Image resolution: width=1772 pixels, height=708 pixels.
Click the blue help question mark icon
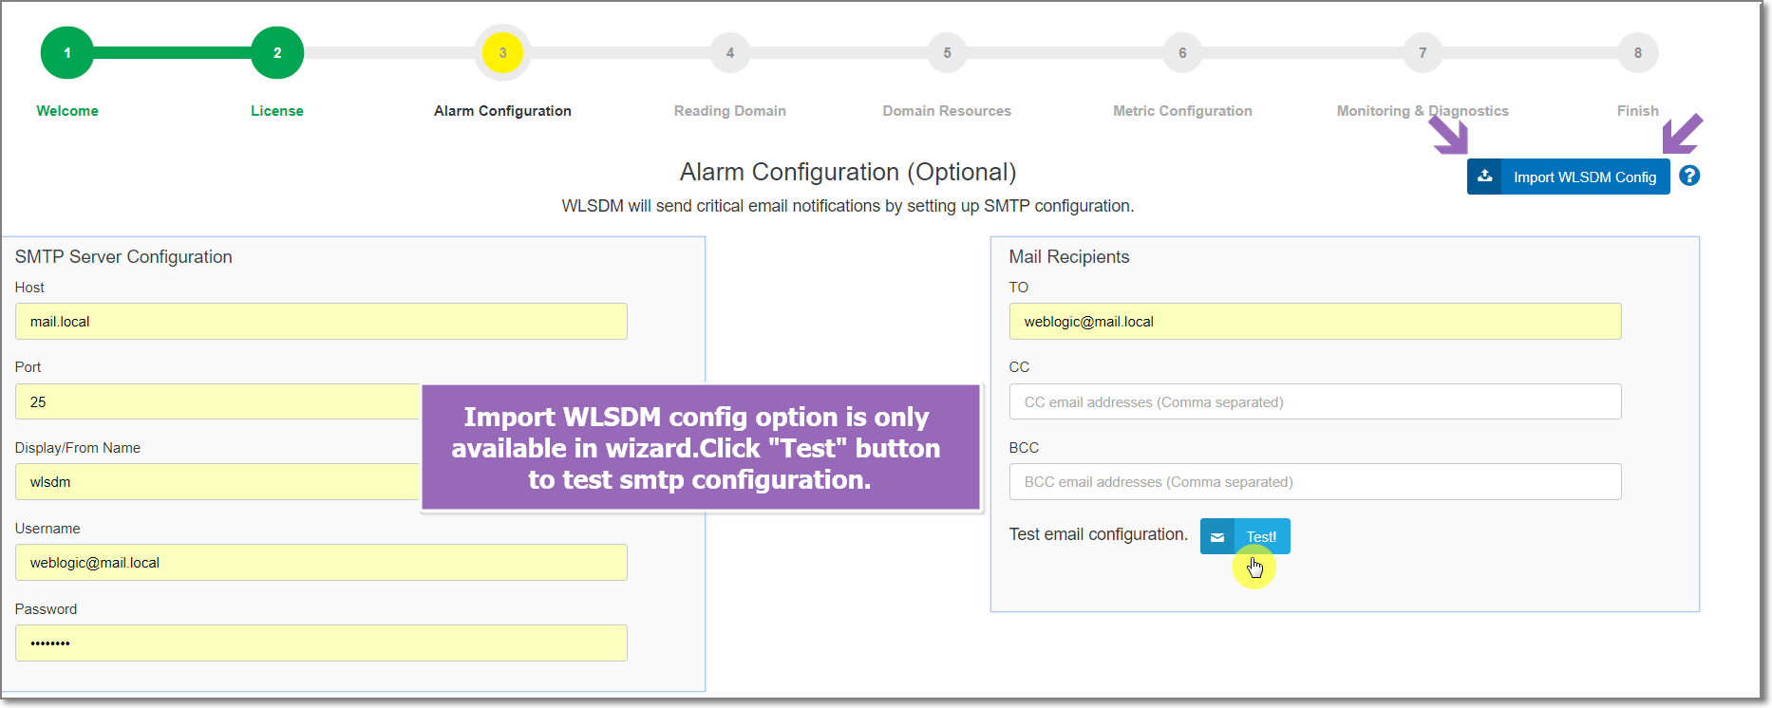coord(1689,176)
